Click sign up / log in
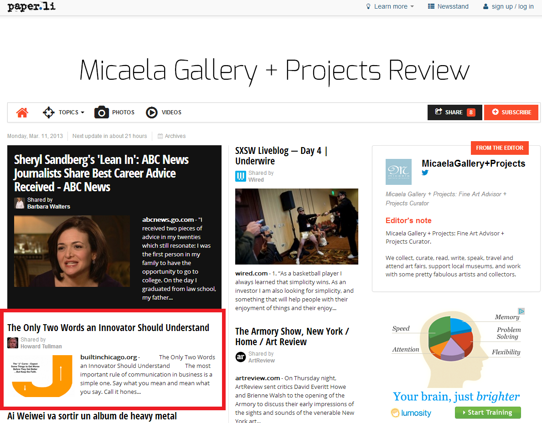 click(513, 6)
